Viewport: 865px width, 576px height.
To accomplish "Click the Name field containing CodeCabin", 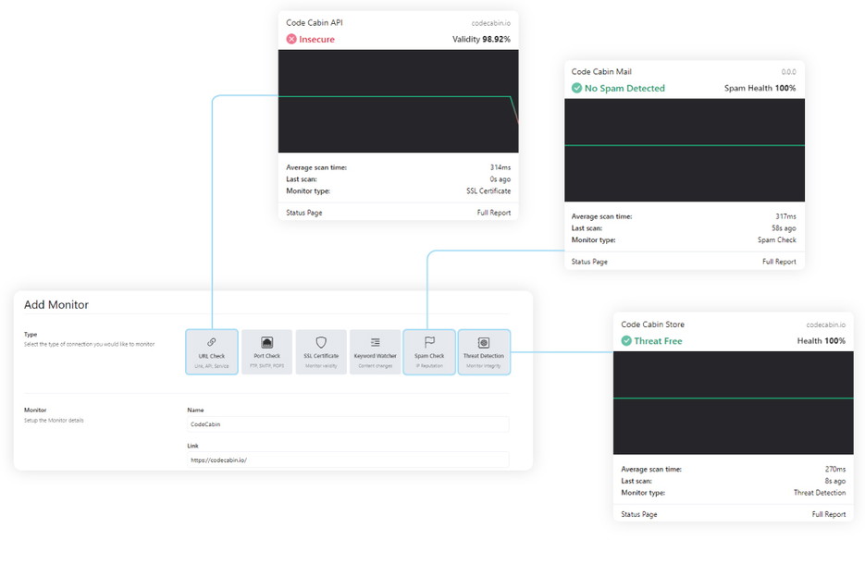I will [x=345, y=424].
